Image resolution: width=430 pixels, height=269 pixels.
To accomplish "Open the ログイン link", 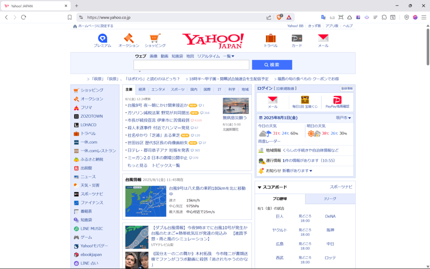I will pyautogui.click(x=265, y=88).
